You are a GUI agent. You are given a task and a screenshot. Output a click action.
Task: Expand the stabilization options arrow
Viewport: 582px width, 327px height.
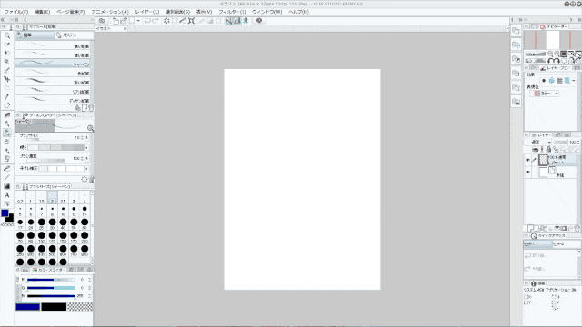[87, 169]
